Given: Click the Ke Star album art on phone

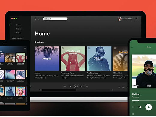Looking at the screenshot, I should [144, 71].
